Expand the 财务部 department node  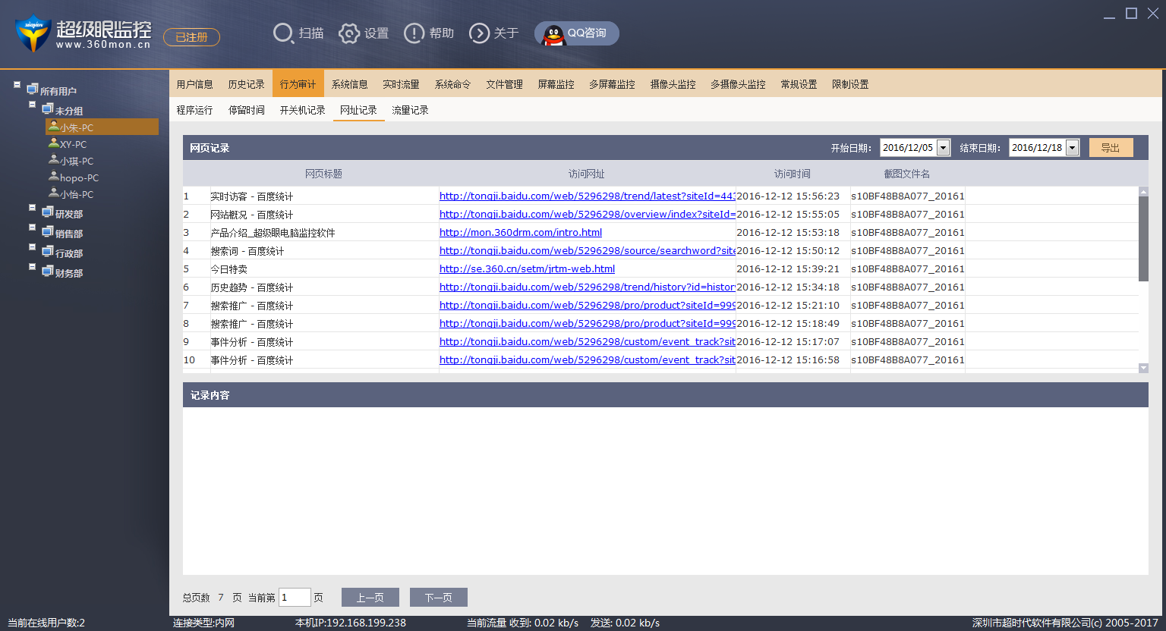(32, 267)
